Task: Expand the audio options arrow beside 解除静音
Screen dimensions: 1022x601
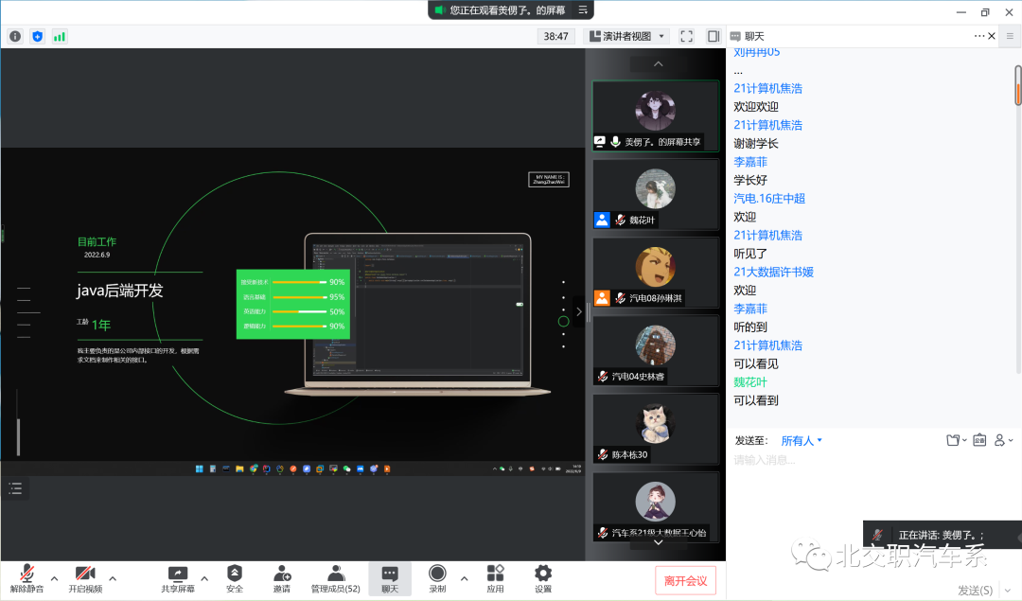Action: coord(54,577)
